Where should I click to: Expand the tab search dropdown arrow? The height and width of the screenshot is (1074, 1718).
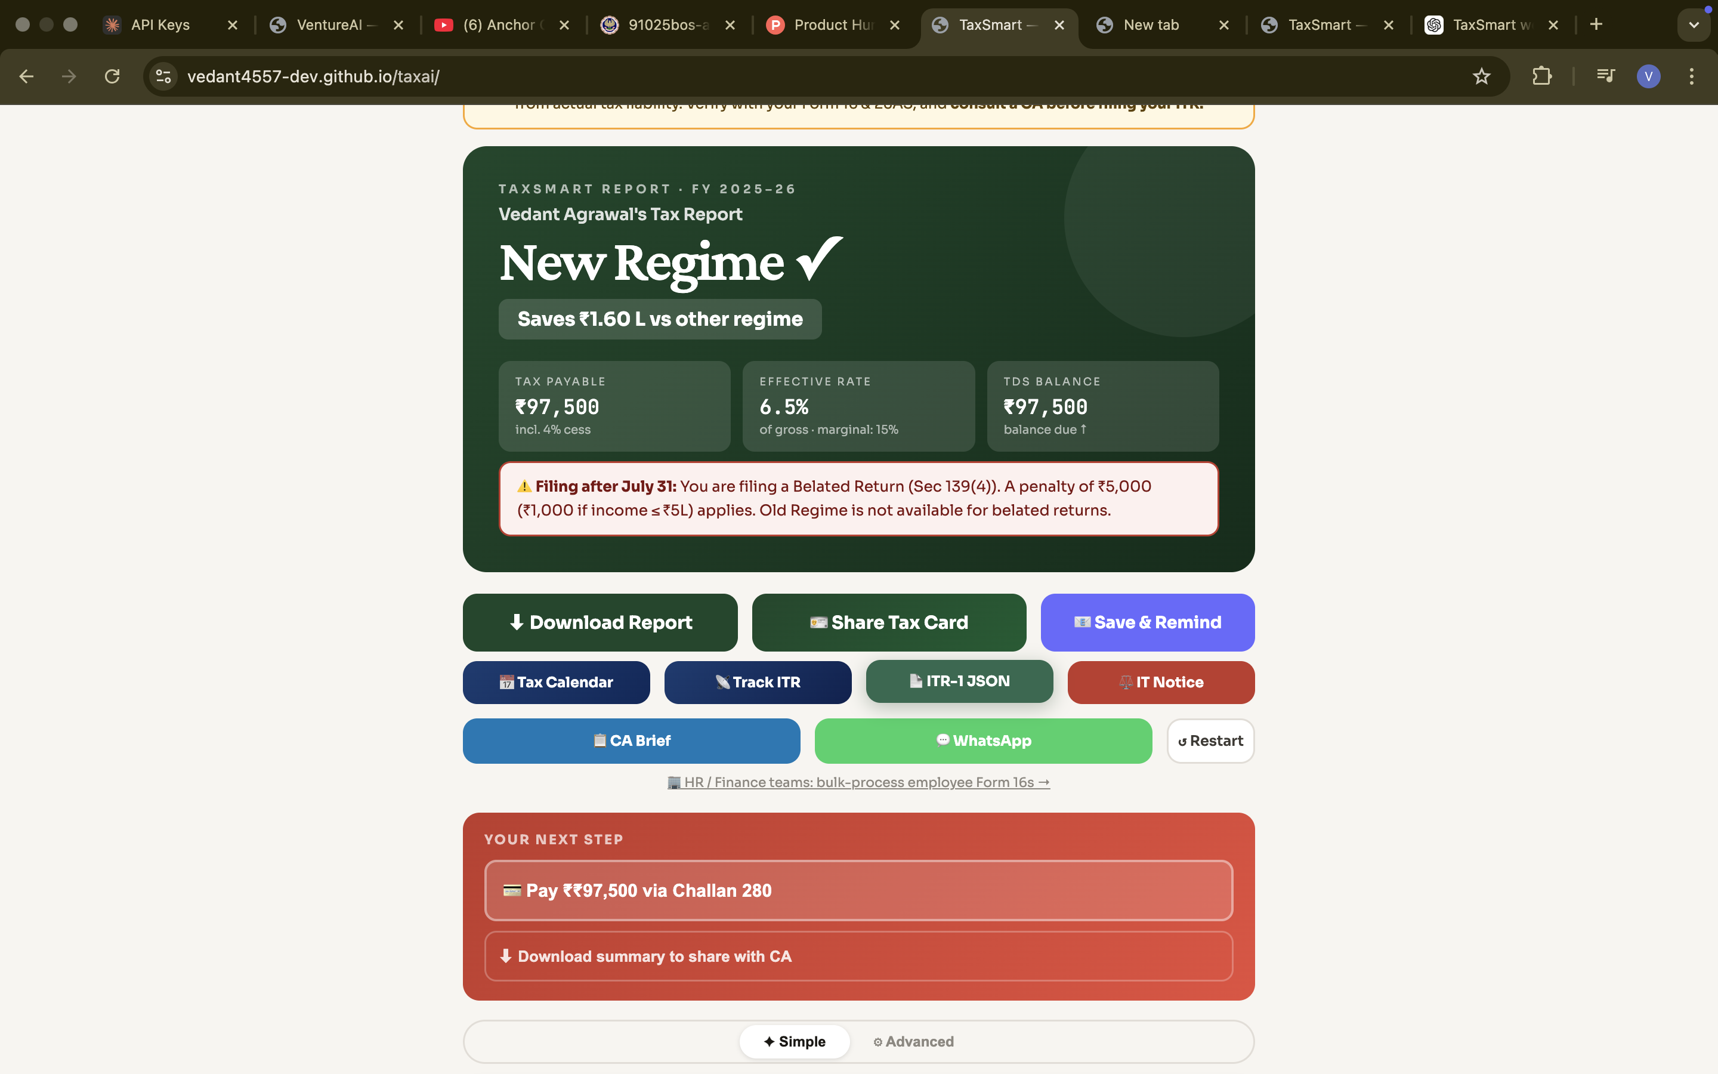tap(1694, 25)
